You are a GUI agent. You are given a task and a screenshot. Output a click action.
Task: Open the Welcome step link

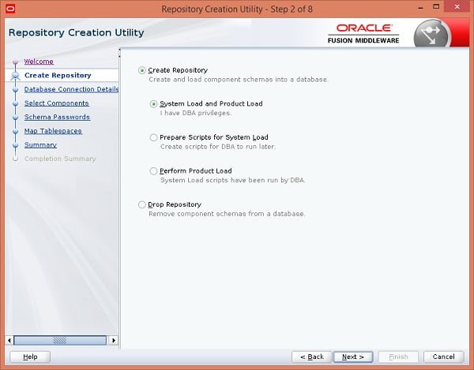tap(39, 62)
